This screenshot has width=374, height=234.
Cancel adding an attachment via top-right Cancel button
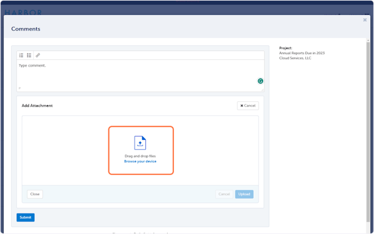click(247, 106)
